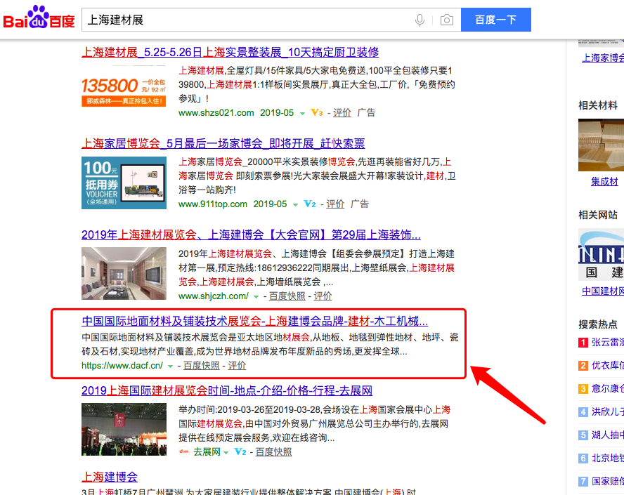
Task: Open result 中国国际地面材料及铺装技术展览会
Action: coord(254,321)
